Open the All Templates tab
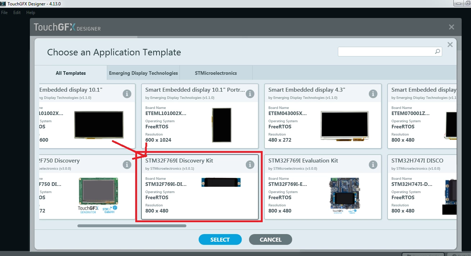 [71, 73]
